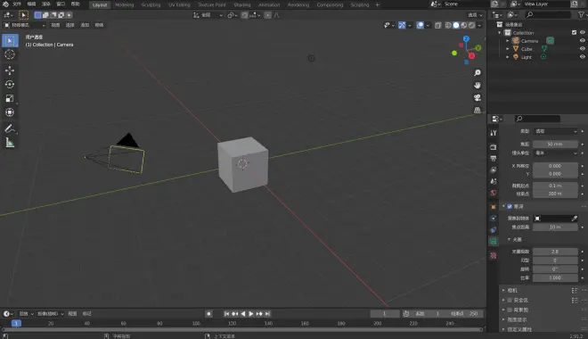588x339 pixels.
Task: Select the Rotate tool
Action: [x=10, y=85]
